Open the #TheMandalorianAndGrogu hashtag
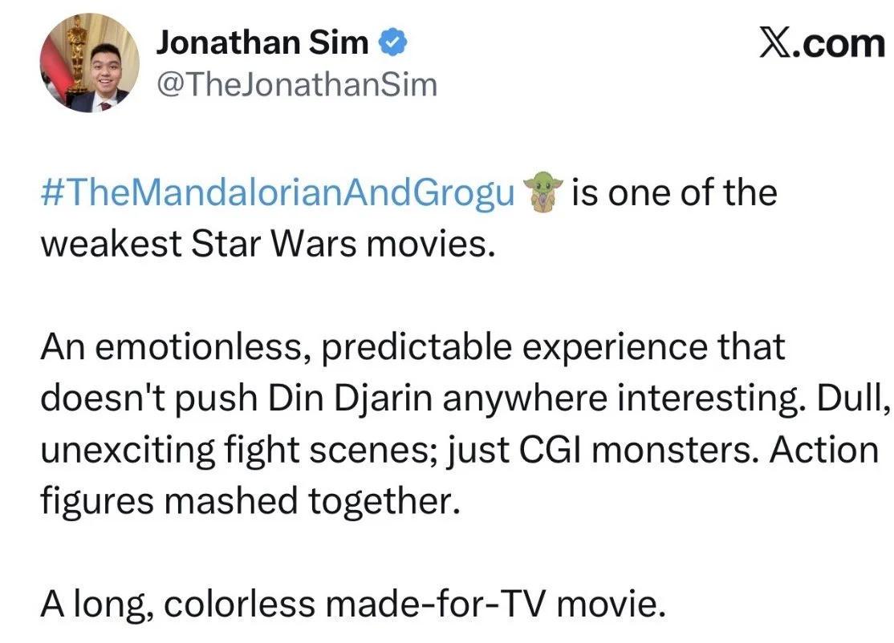Screen dimensions: 894x643 click(x=278, y=193)
